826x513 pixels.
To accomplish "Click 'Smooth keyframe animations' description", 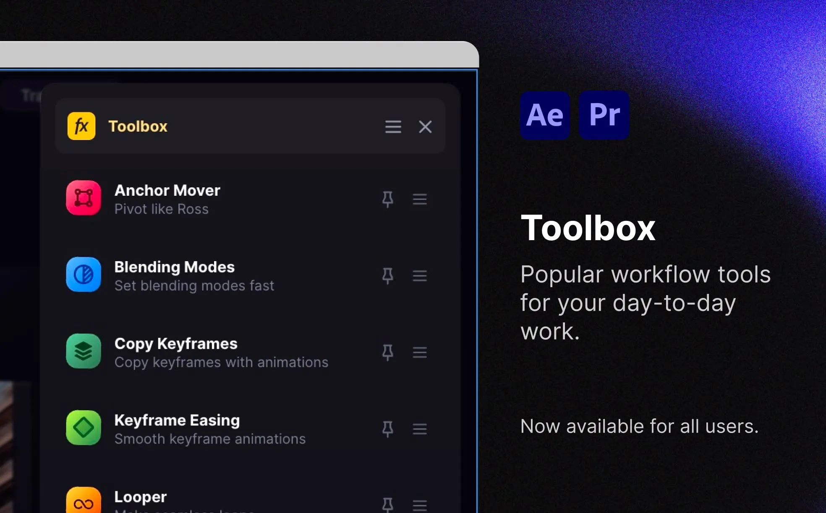I will (210, 439).
